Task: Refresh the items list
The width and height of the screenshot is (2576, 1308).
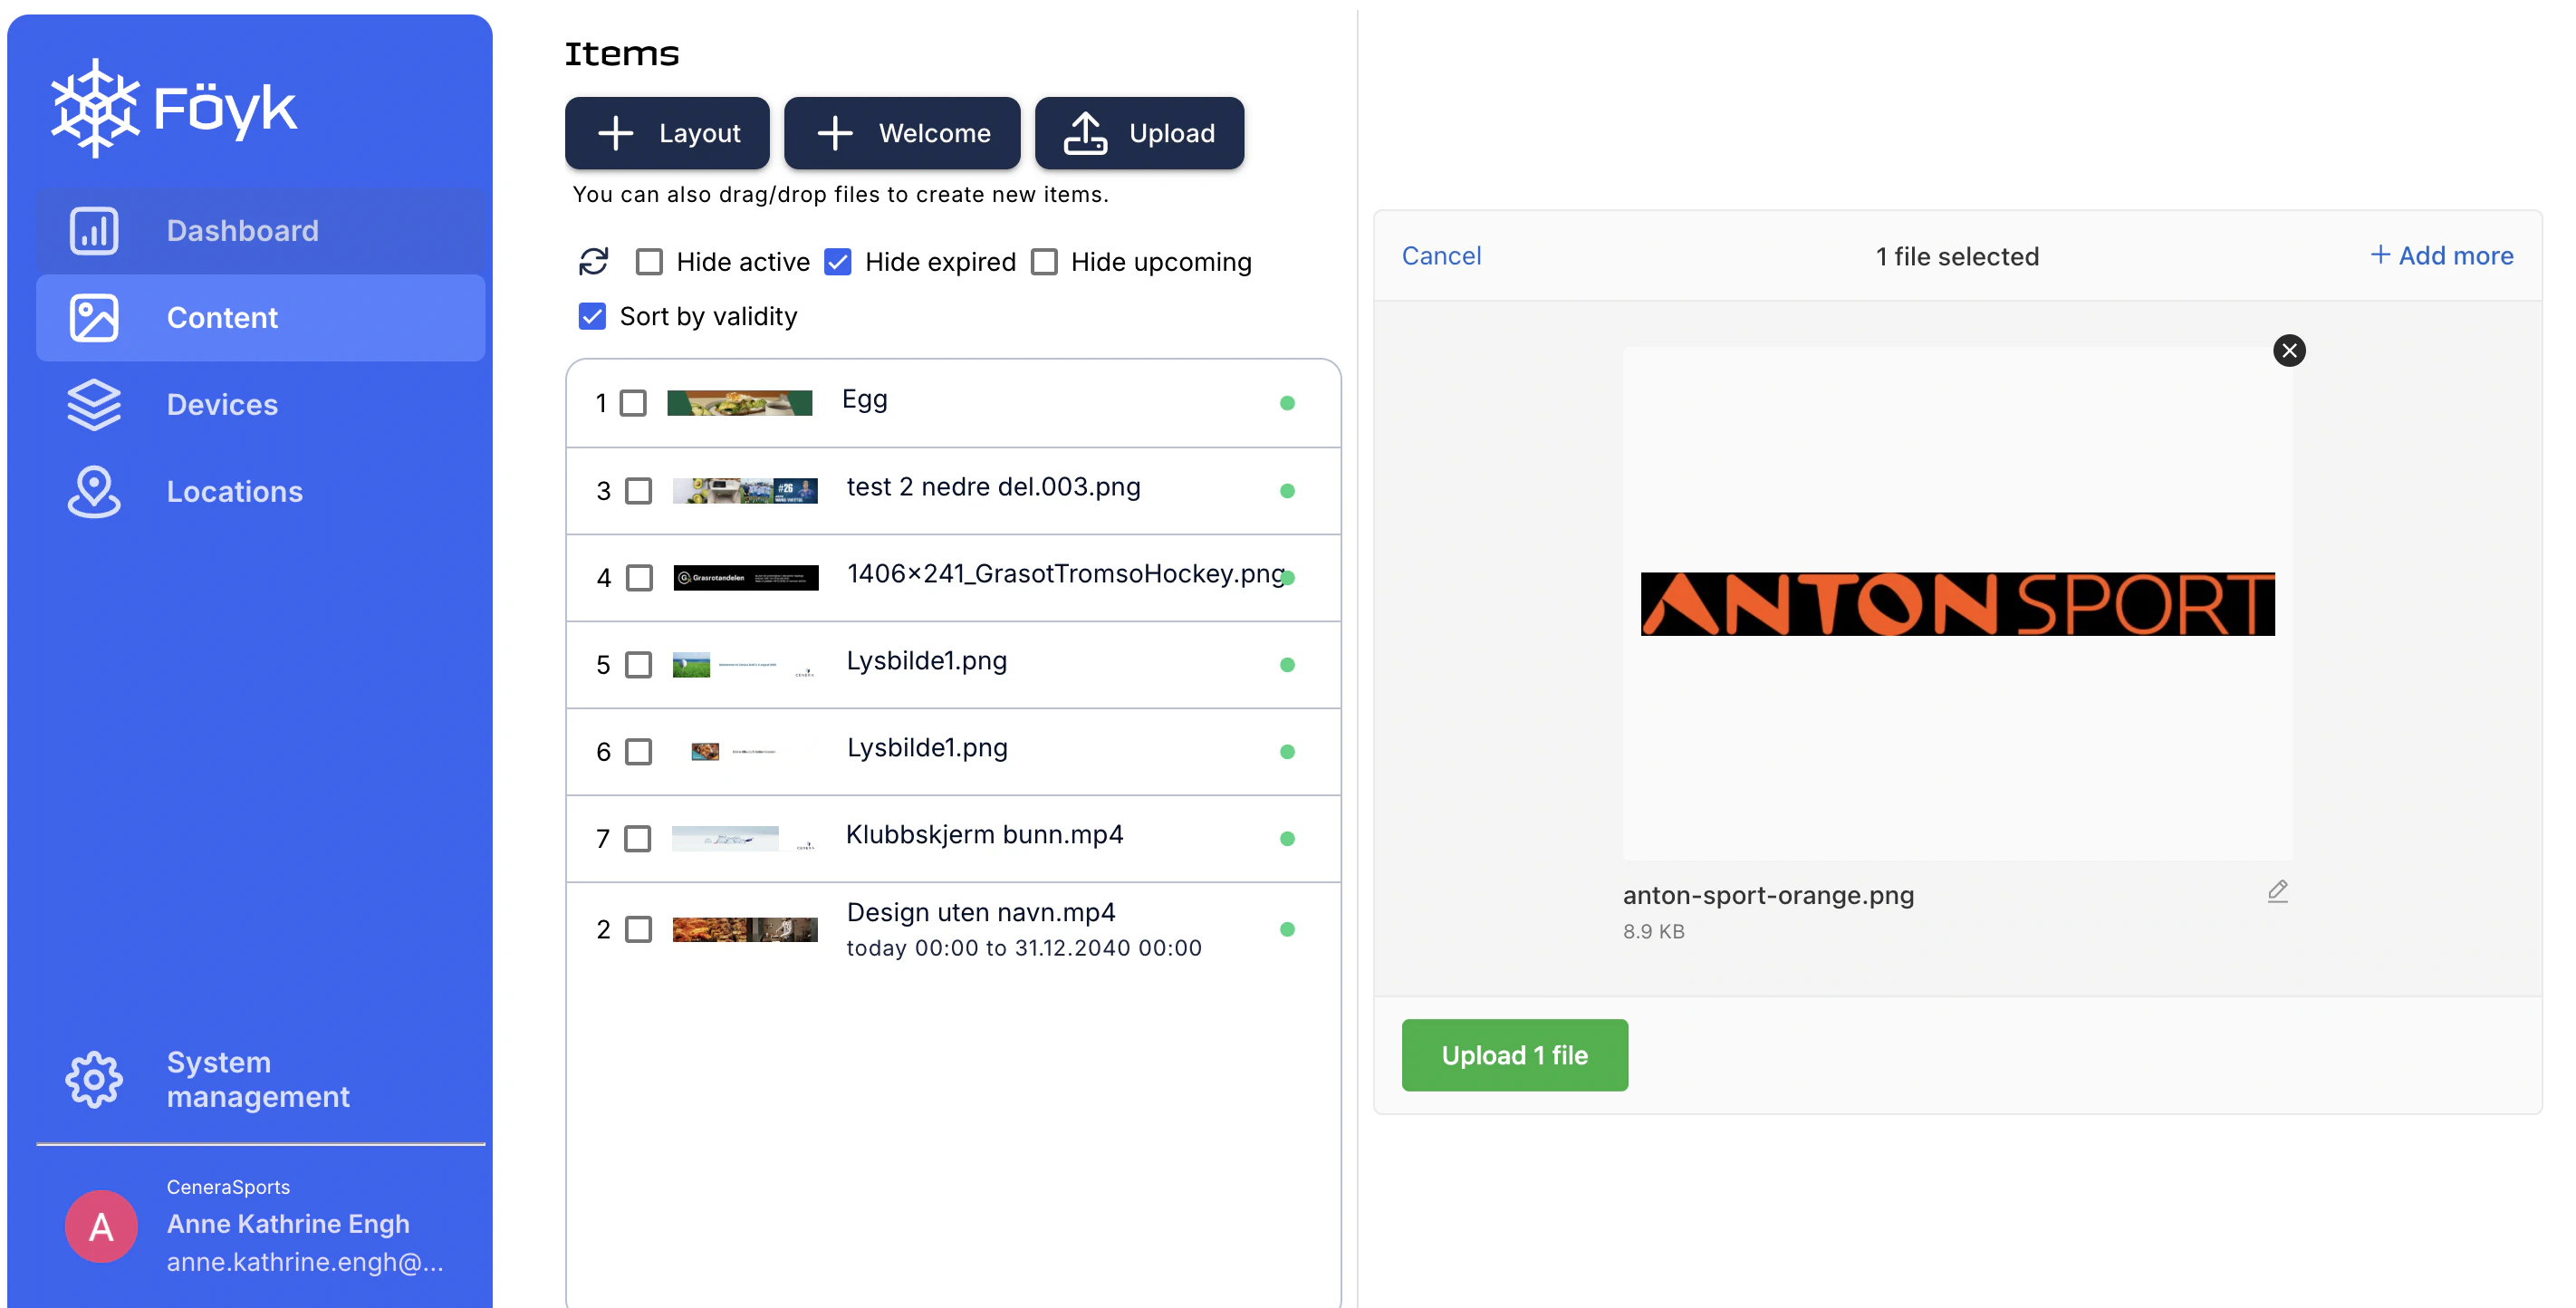Action: (594, 262)
